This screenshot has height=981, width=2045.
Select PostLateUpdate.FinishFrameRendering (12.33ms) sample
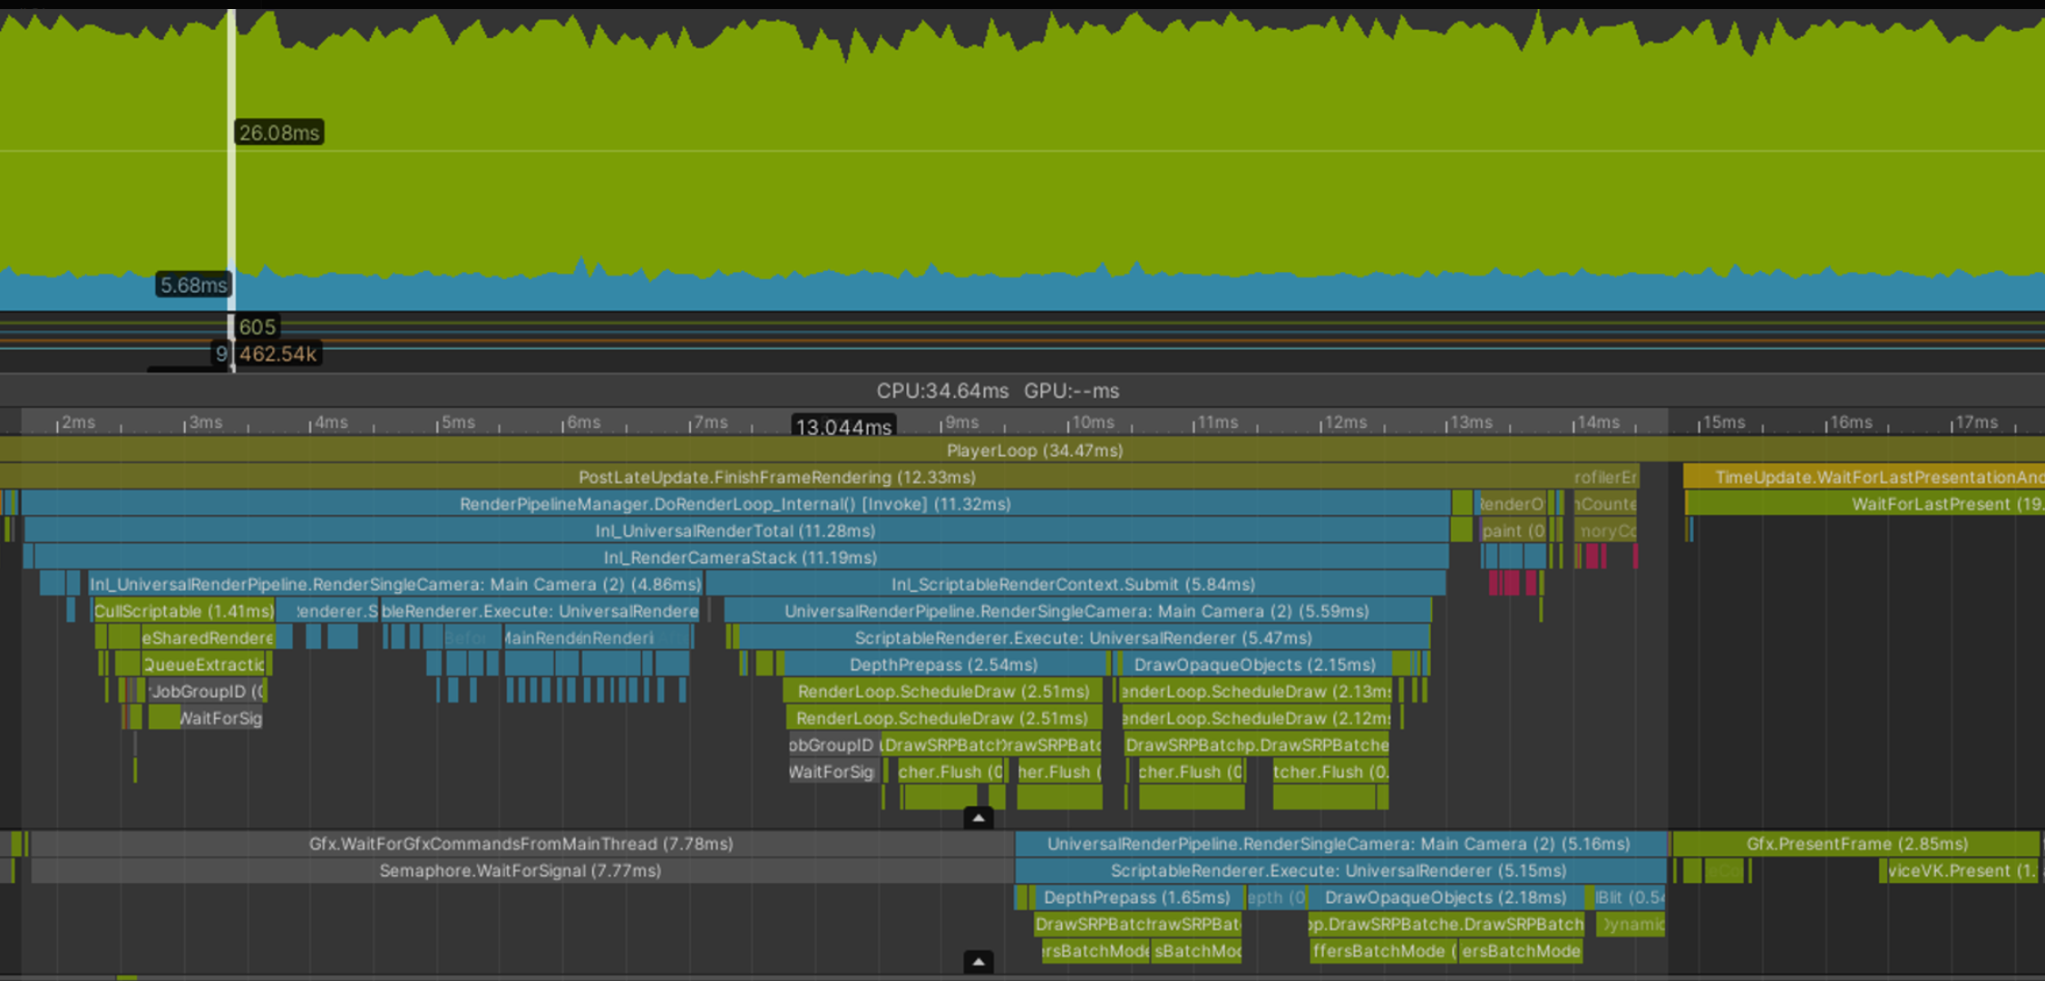(x=776, y=477)
